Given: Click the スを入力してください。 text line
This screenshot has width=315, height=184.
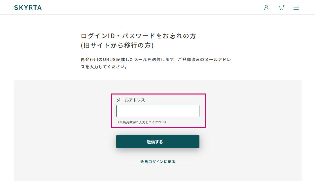Looking at the screenshot, I should point(104,67).
